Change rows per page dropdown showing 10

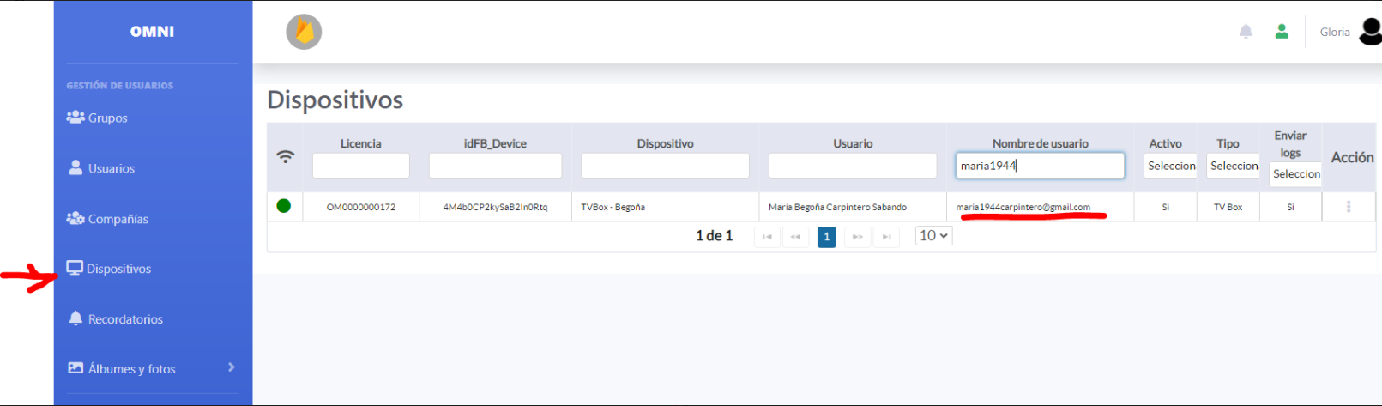933,236
